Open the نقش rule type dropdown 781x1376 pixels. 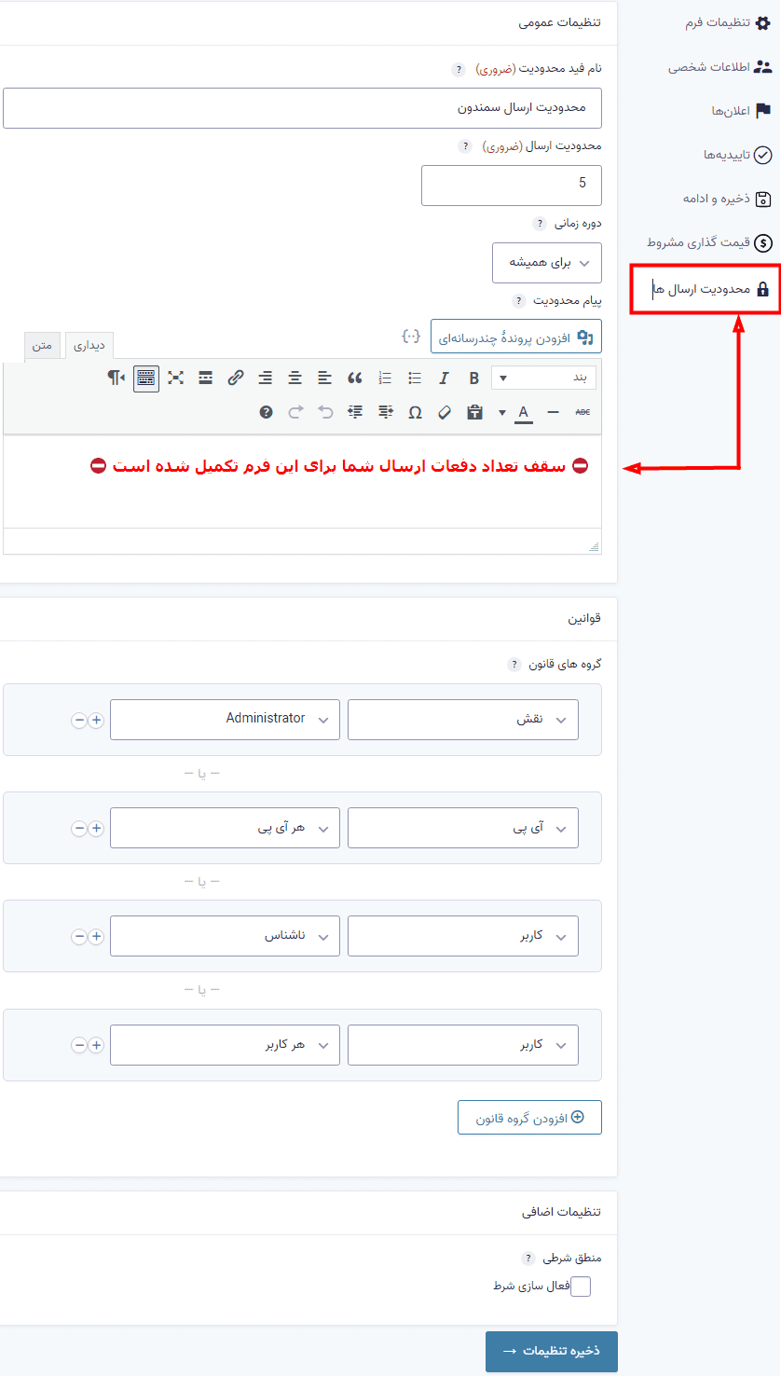pyautogui.click(x=463, y=720)
